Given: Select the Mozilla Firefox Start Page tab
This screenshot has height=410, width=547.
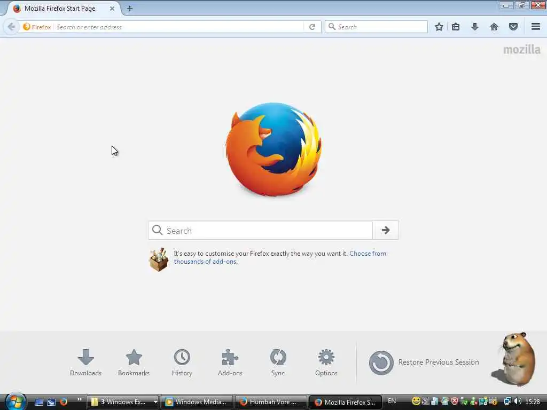Looking at the screenshot, I should click(x=63, y=9).
